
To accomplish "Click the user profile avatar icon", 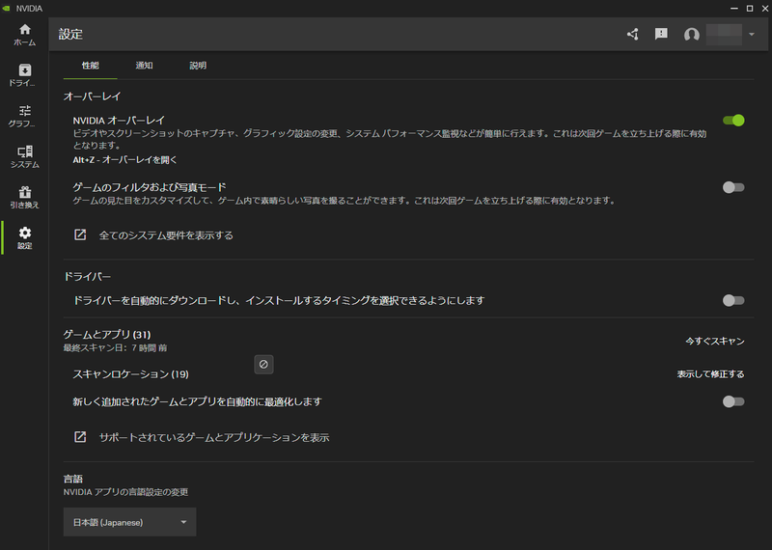I will [x=691, y=35].
